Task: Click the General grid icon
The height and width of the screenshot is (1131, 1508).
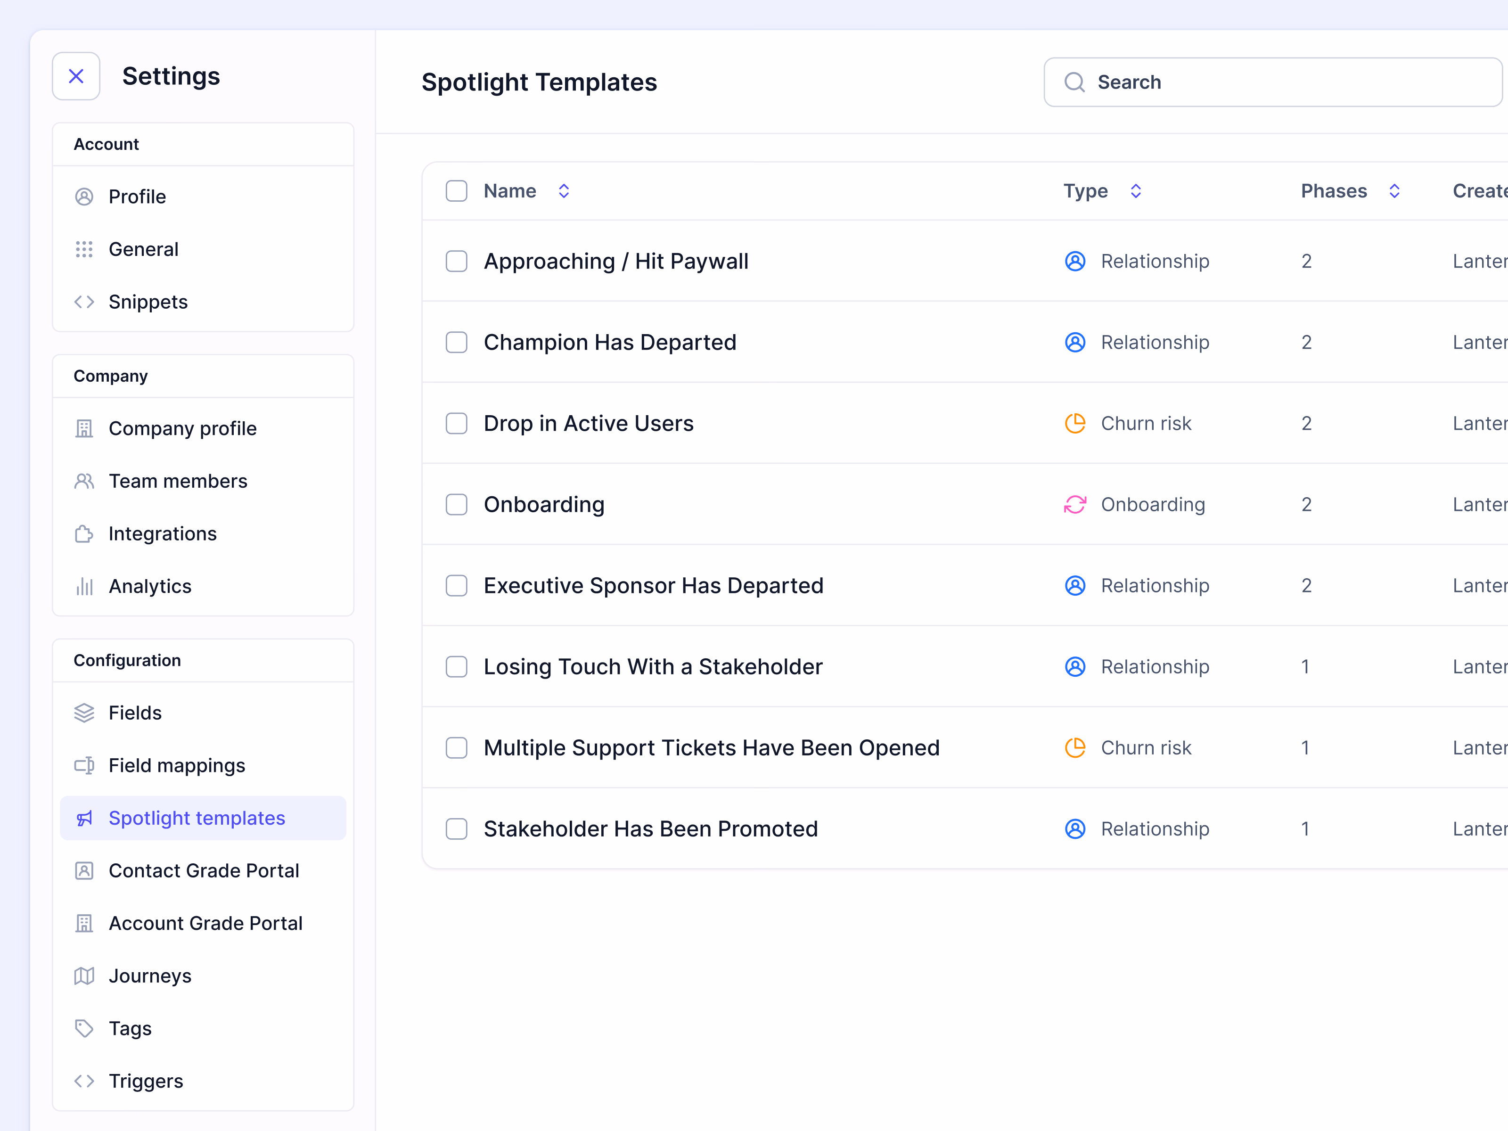Action: (84, 249)
